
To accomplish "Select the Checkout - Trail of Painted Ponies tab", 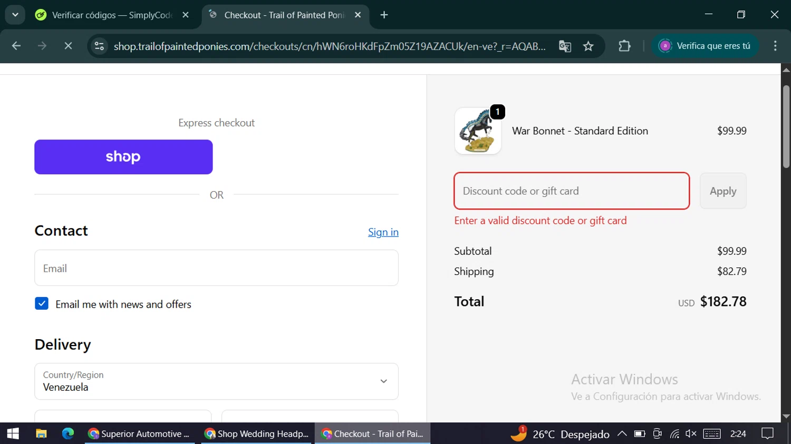I will 285,15.
